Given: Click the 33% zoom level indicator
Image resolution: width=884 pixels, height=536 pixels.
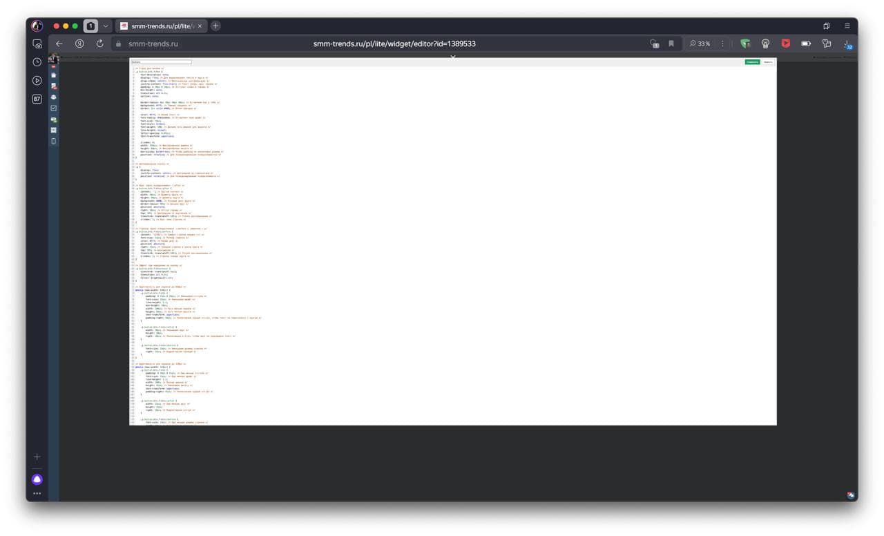Looking at the screenshot, I should [x=700, y=44].
